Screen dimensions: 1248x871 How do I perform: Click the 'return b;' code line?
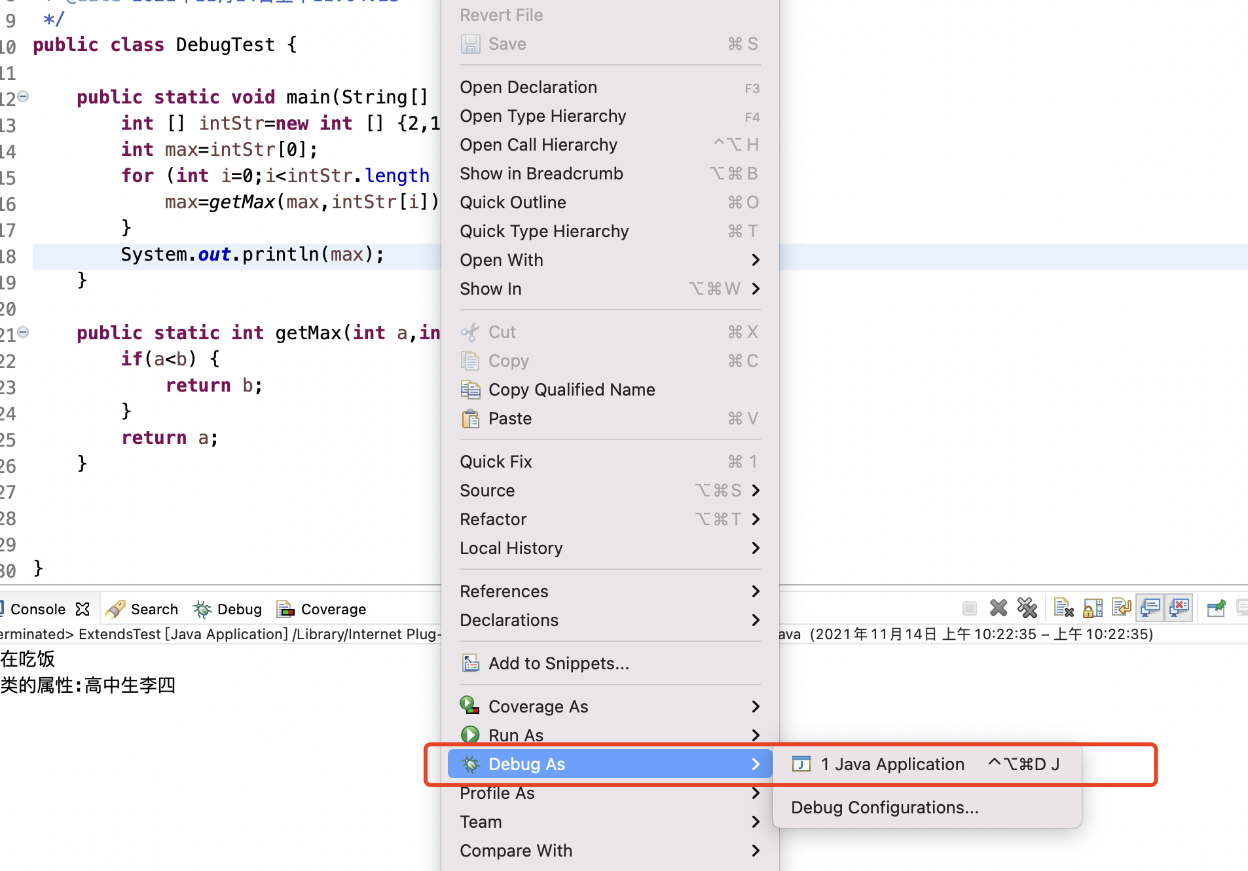[x=214, y=385]
